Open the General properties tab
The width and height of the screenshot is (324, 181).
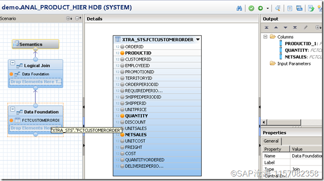click(x=271, y=141)
